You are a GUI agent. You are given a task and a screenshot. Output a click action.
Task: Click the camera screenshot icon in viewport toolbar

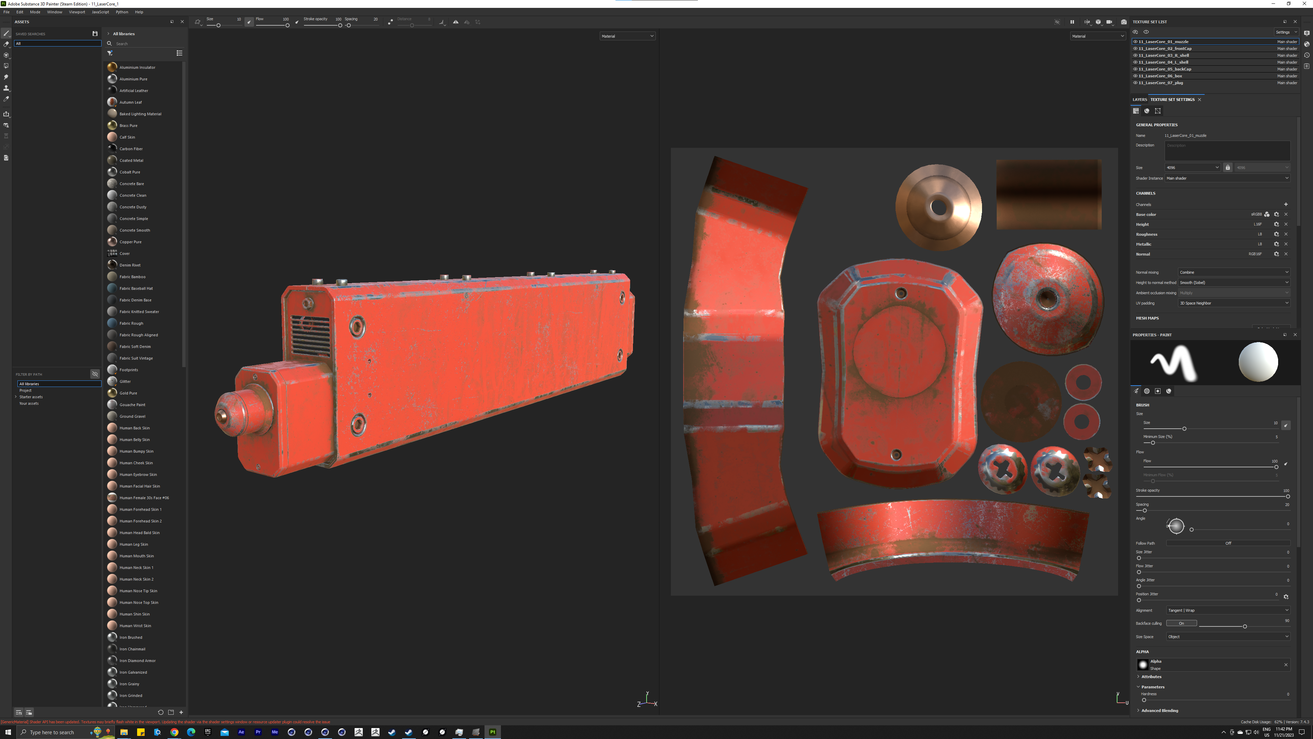tap(1123, 22)
